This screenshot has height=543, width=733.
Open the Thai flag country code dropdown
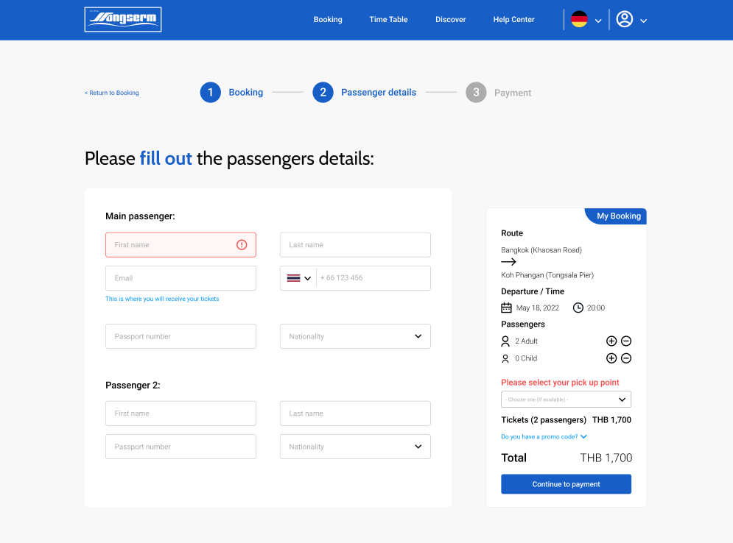tap(298, 278)
